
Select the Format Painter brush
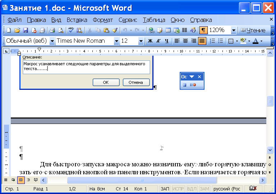click(x=115, y=30)
